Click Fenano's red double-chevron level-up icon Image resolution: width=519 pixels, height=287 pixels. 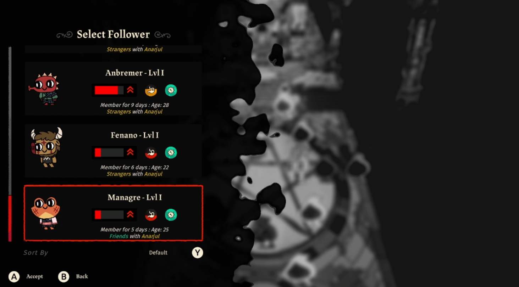click(x=130, y=152)
